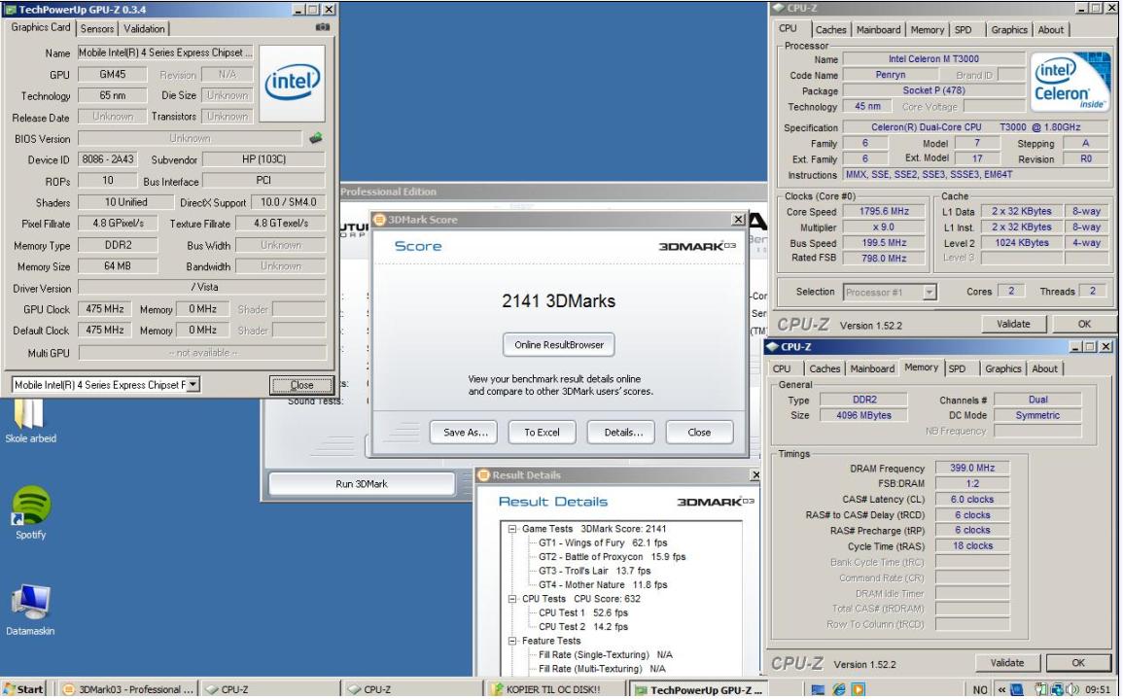Select GPU-Z Graphics Card tab
Viewport: 1123px width, 699px height.
41,27
